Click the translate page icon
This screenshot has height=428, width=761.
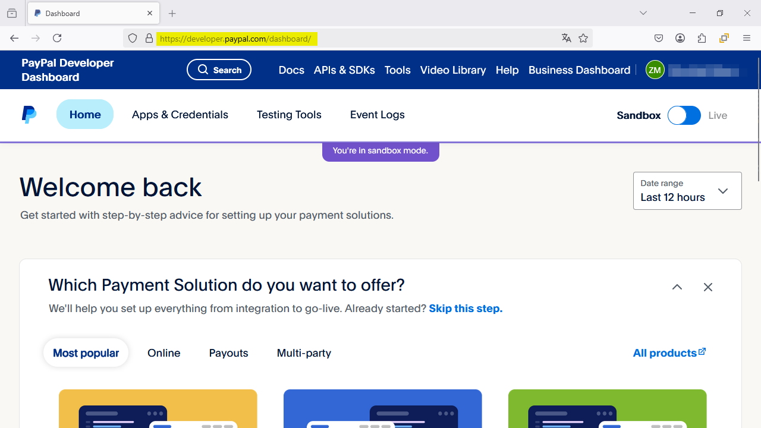[566, 38]
